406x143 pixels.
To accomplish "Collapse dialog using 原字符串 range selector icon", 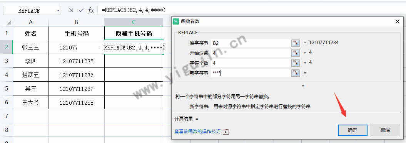I will (296, 43).
